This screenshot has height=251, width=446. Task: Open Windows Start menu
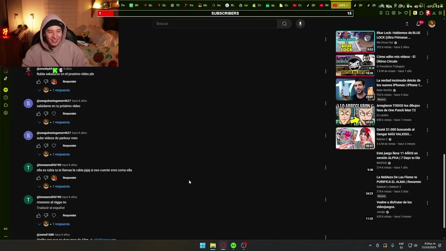pos(202,245)
